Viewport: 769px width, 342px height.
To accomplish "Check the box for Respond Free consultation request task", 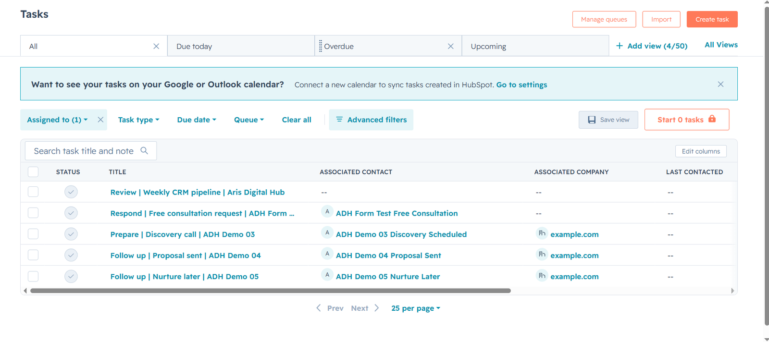I will 33,213.
